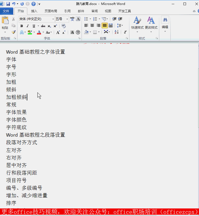Center align the paragraph
This screenshot has width=199, height=216.
pos(92,26)
